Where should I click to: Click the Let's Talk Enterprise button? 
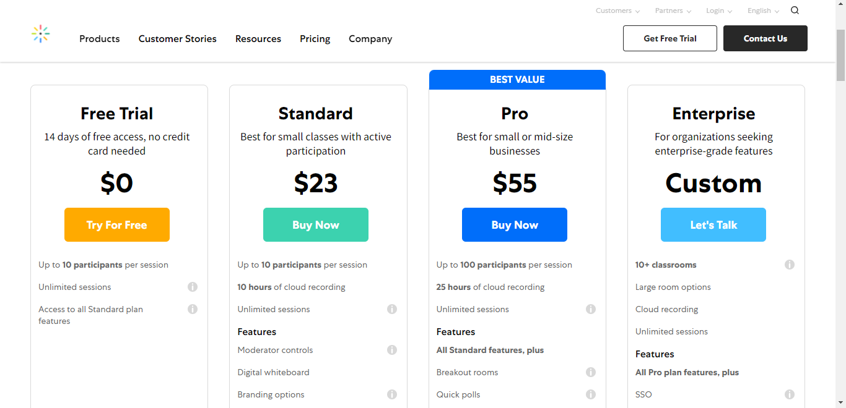(713, 225)
